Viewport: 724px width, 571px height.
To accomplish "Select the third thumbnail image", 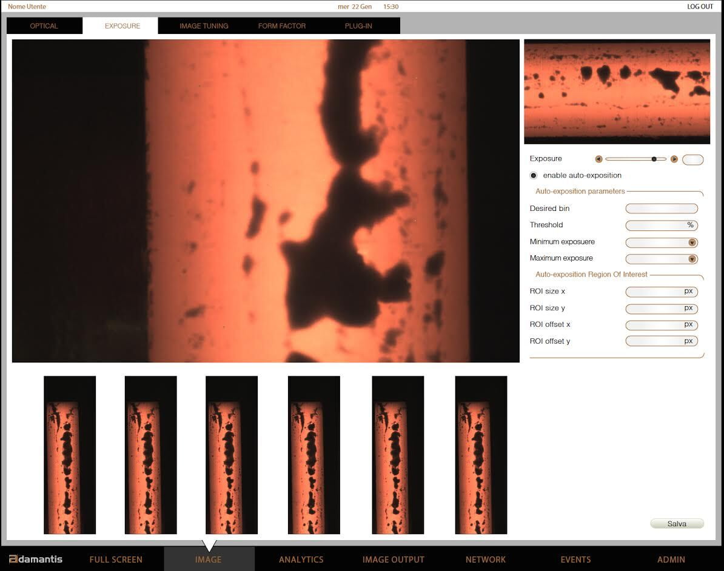I will pyautogui.click(x=232, y=455).
